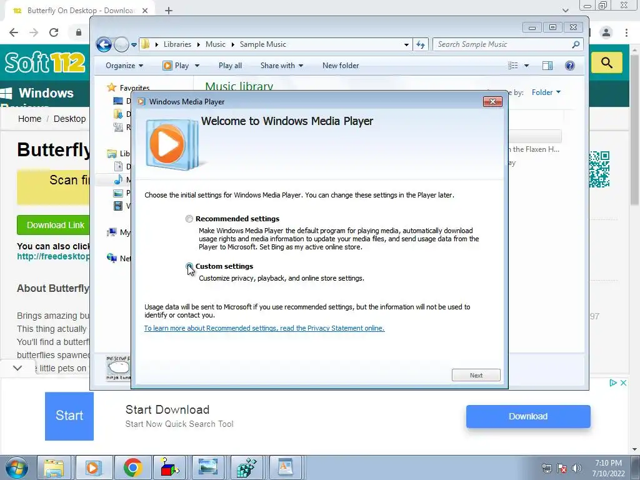Reload the Chrome page

[54, 32]
